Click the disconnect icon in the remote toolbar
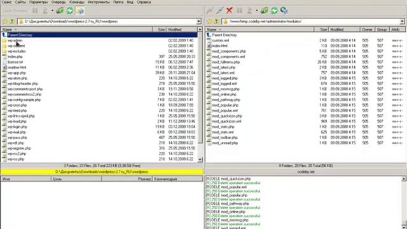The height and width of the screenshot is (229, 407). pyautogui.click(x=219, y=11)
